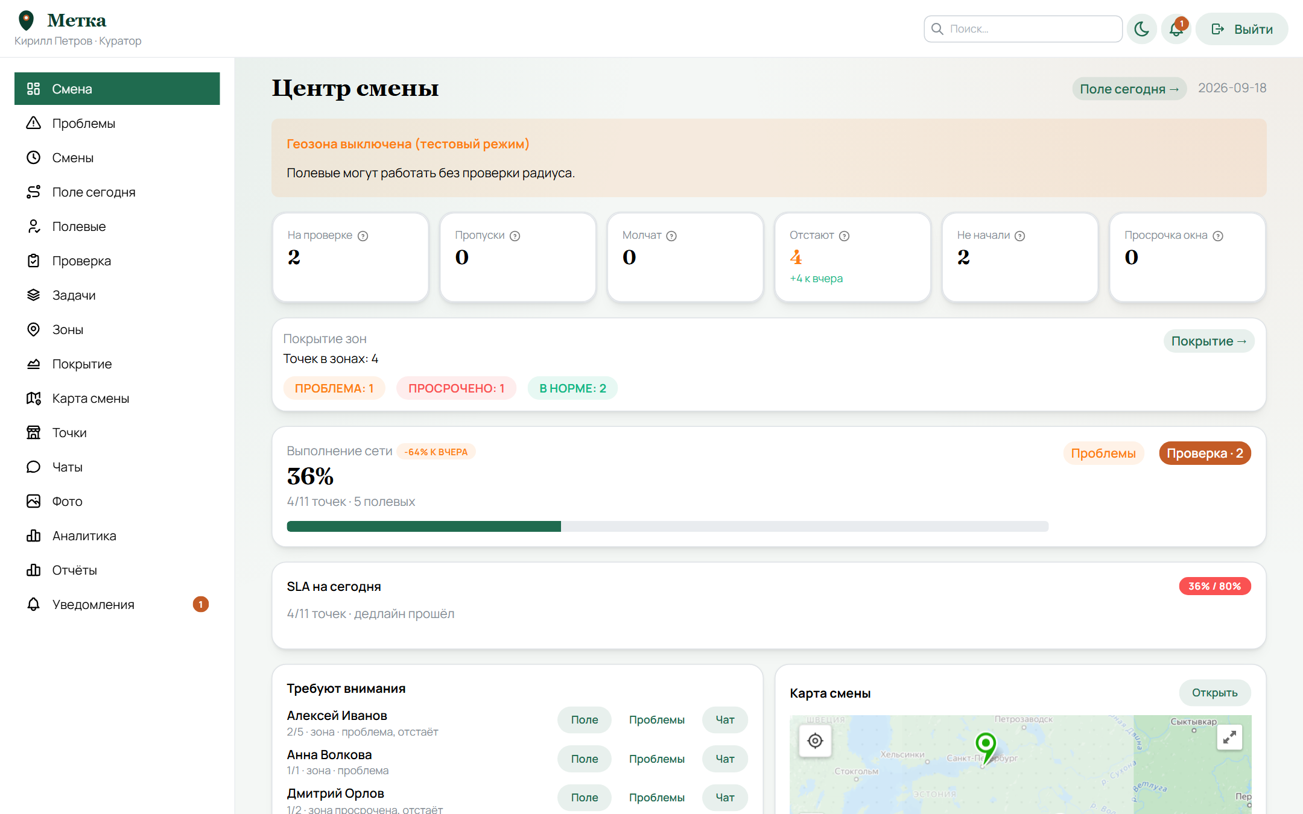This screenshot has height=814, width=1303.
Task: Go to Поле сегодня in the sidebar
Action: point(117,192)
